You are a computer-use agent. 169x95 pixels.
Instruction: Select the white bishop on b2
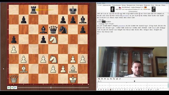point(24,69)
